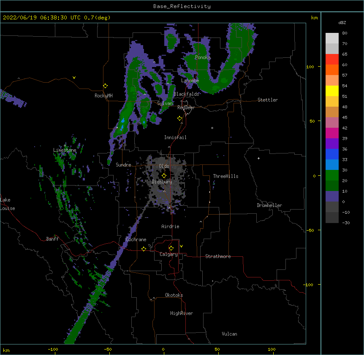This screenshot has width=364, height=355.
Task: Click the Cochrane town label
Action: coord(136,239)
